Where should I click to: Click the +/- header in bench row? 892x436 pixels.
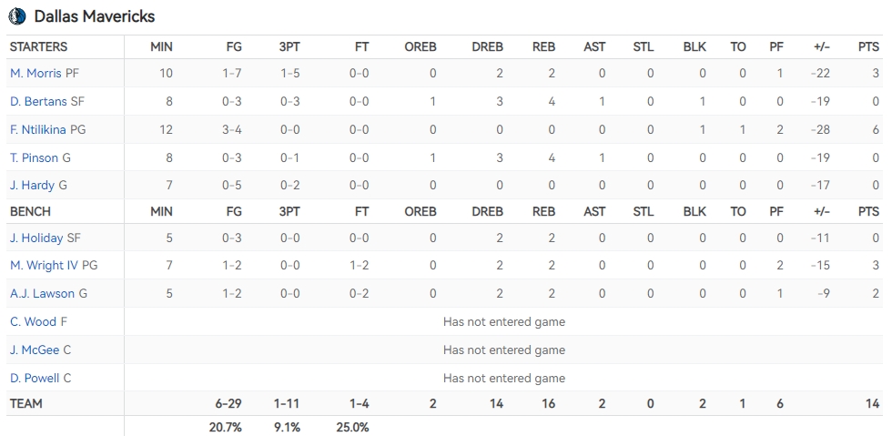(821, 212)
